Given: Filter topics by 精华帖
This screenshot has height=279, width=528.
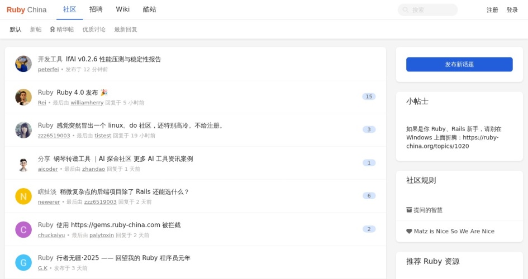Looking at the screenshot, I should point(62,30).
